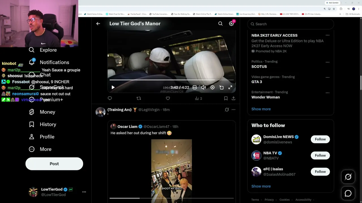362x203 pixels.
Task: Open the Privacy footer link
Action: pos(269,200)
